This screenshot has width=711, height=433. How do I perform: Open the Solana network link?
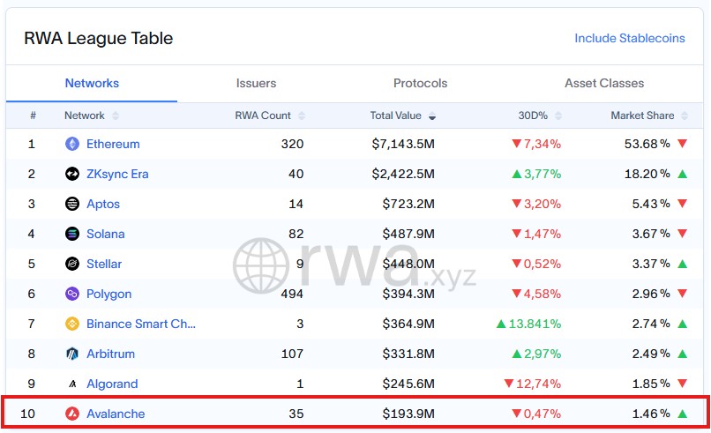tap(106, 234)
